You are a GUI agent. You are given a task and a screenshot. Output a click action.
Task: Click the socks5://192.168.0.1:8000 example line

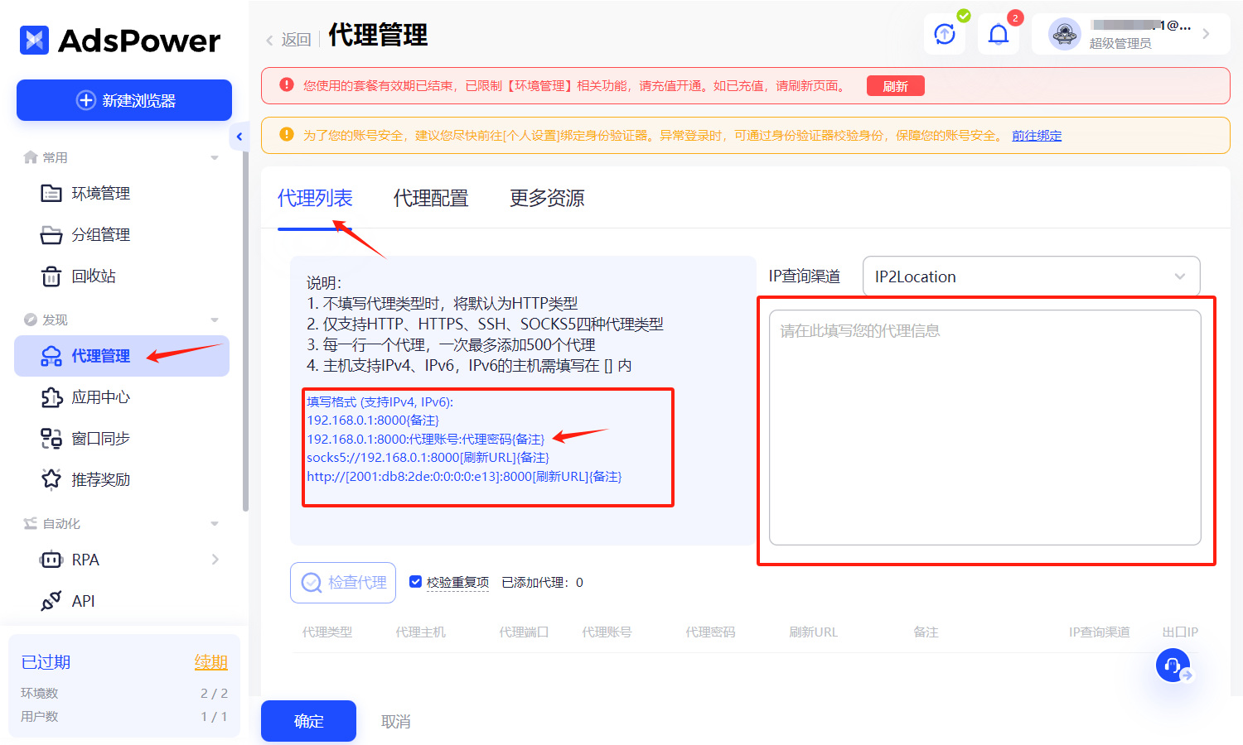428,458
